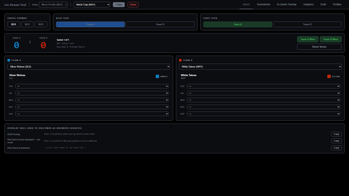Open Silver Wolves SUP player dropdown
349x196 pixels.
click(92, 114)
